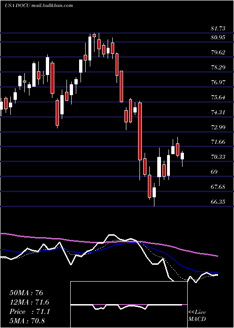Image resolution: width=234 pixels, height=328 pixels.
Task: Select the 69 price level label
Action: point(214,172)
